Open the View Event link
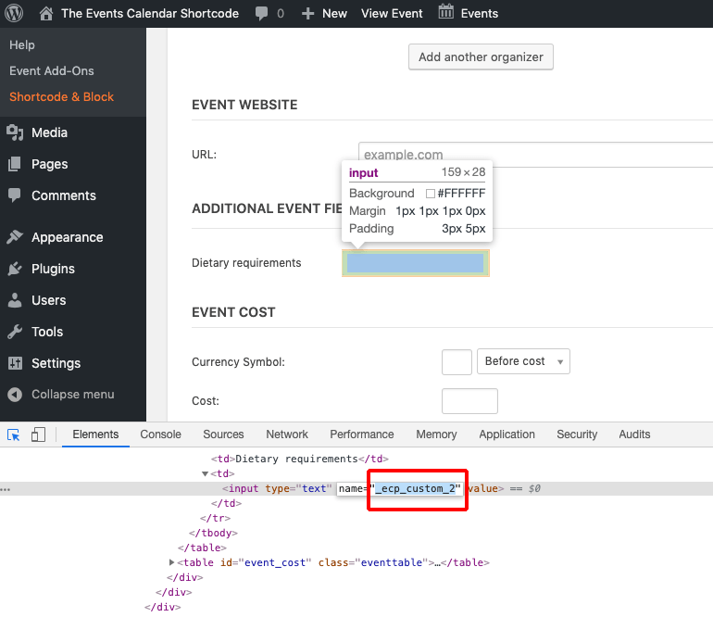 click(392, 13)
